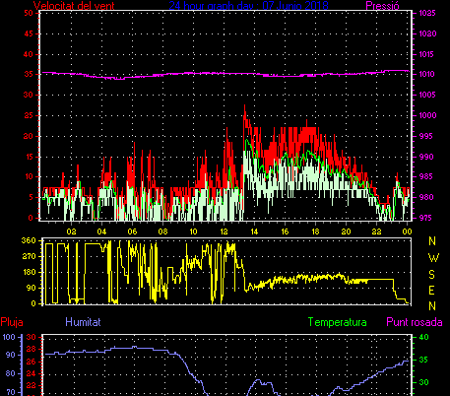Click the 00 hour label at axis end
Screen dimensions: 450x396
coord(407,231)
